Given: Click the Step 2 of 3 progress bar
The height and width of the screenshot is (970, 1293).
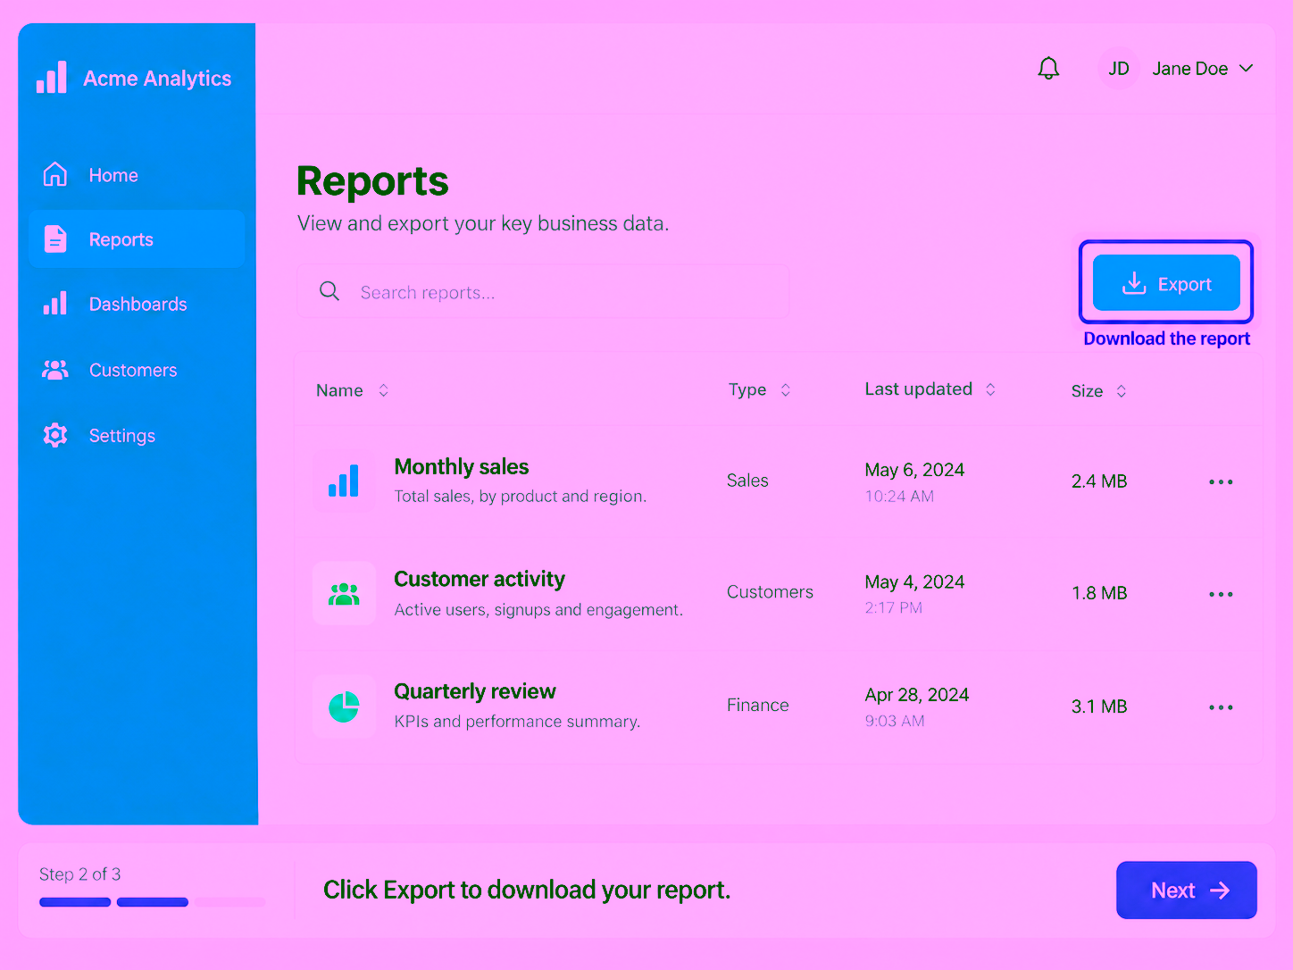Looking at the screenshot, I should pyautogui.click(x=152, y=902).
